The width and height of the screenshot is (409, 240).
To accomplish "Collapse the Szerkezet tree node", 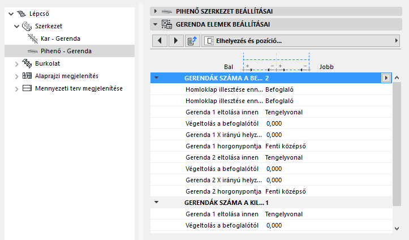I will (17, 26).
